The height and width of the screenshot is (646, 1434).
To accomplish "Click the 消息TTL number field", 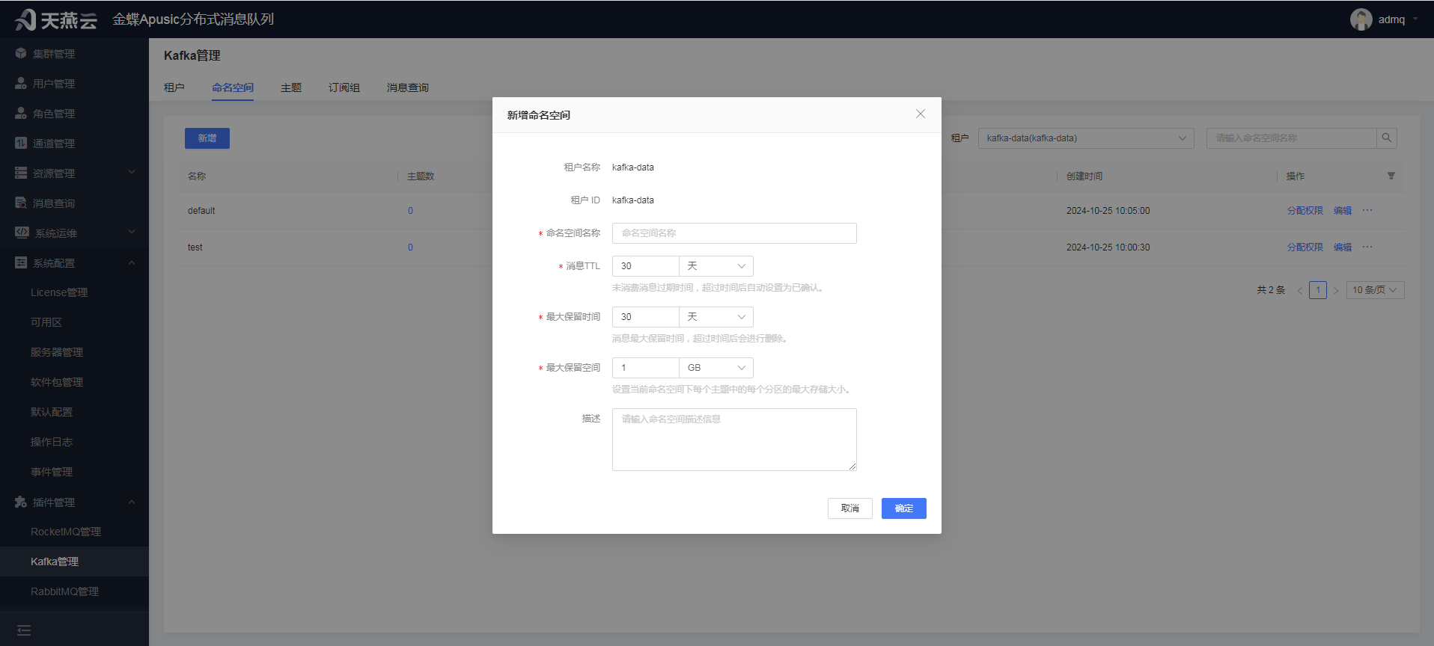I will [645, 266].
